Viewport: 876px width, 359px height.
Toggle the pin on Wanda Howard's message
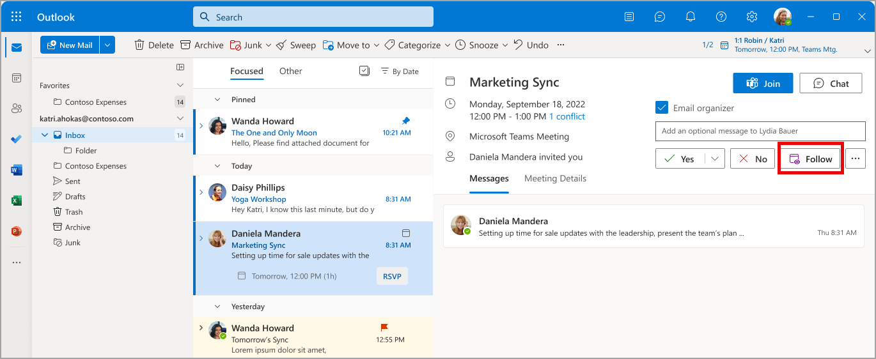(405, 121)
